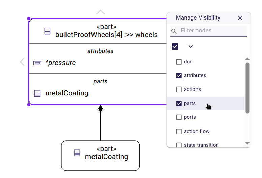Click the black diamond composition connector
262x178 pixels.
click(100, 109)
